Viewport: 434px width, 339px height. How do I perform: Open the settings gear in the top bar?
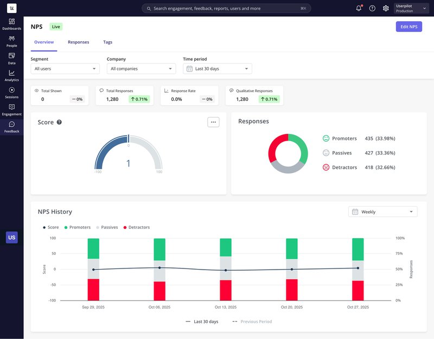point(385,8)
